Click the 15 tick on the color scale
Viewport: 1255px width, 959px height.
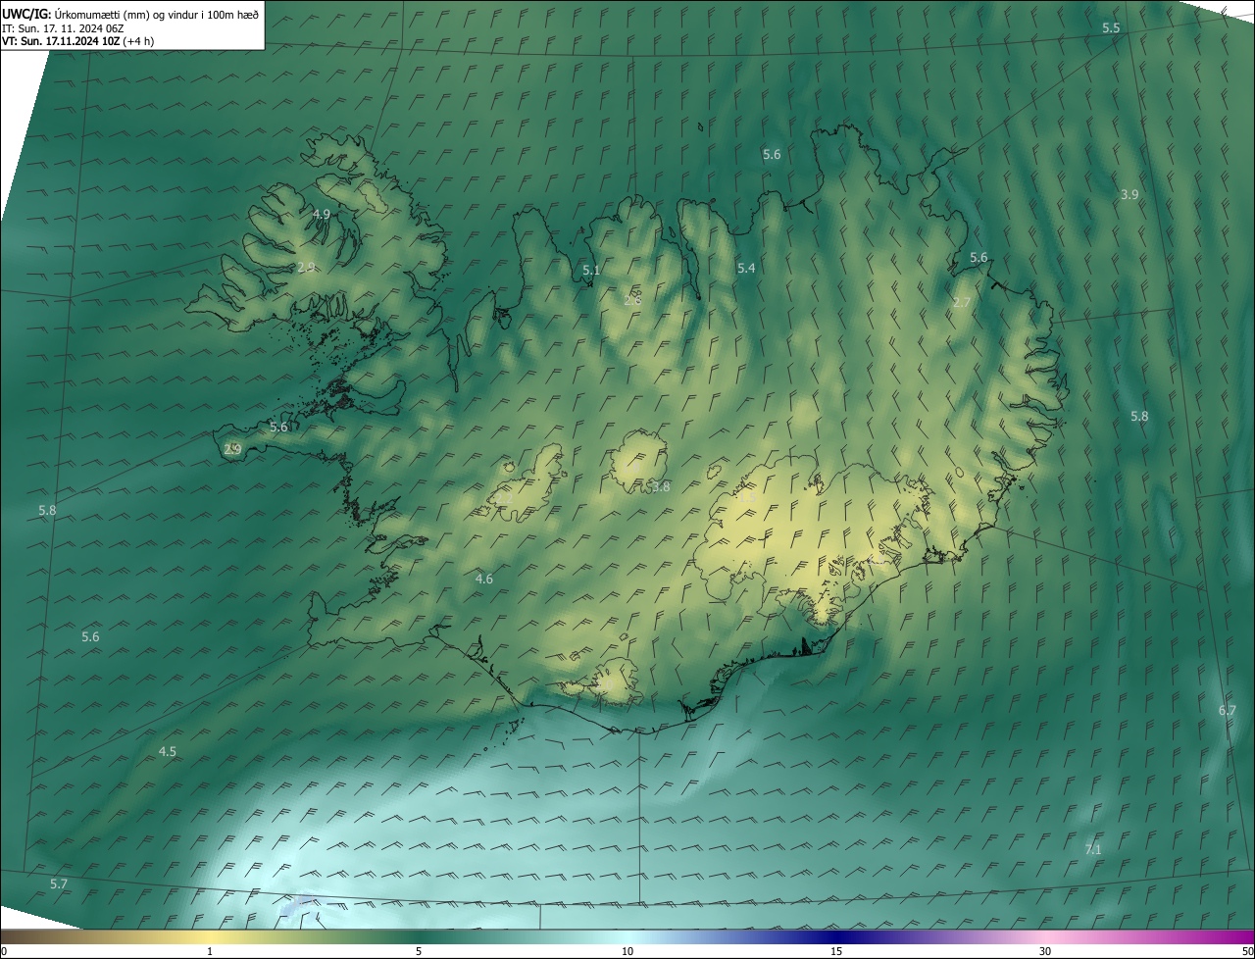click(x=836, y=952)
